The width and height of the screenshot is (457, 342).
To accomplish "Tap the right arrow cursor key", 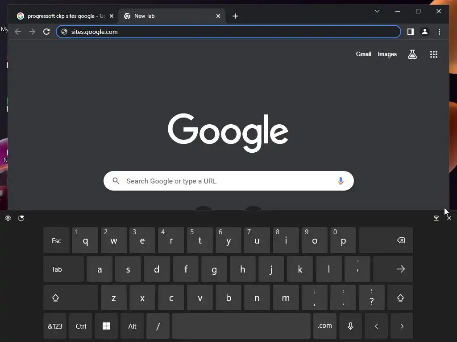I will 402,326.
